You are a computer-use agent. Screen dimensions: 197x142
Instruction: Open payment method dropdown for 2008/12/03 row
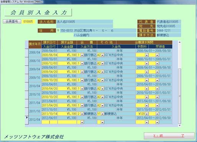tap(82, 63)
